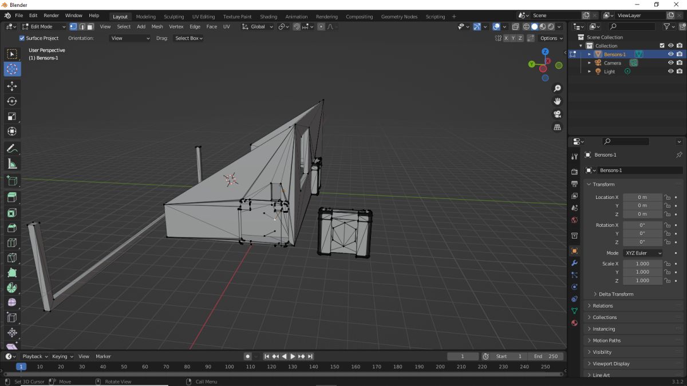
Task: Activate the 3D Cursor tool
Action: click(x=12, y=69)
